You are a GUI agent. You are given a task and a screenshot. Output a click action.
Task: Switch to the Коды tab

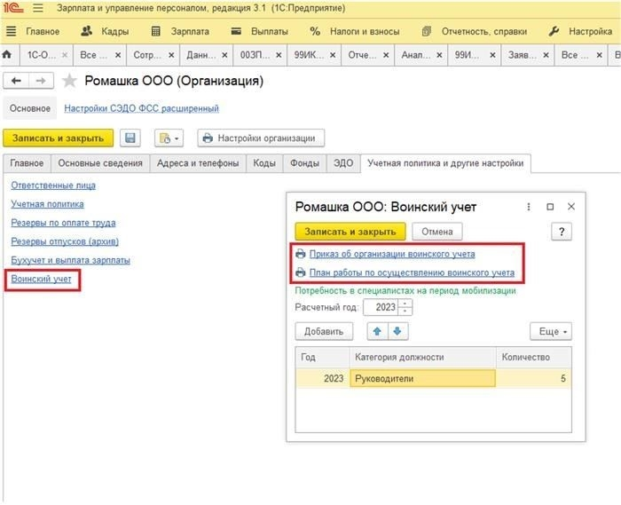264,163
